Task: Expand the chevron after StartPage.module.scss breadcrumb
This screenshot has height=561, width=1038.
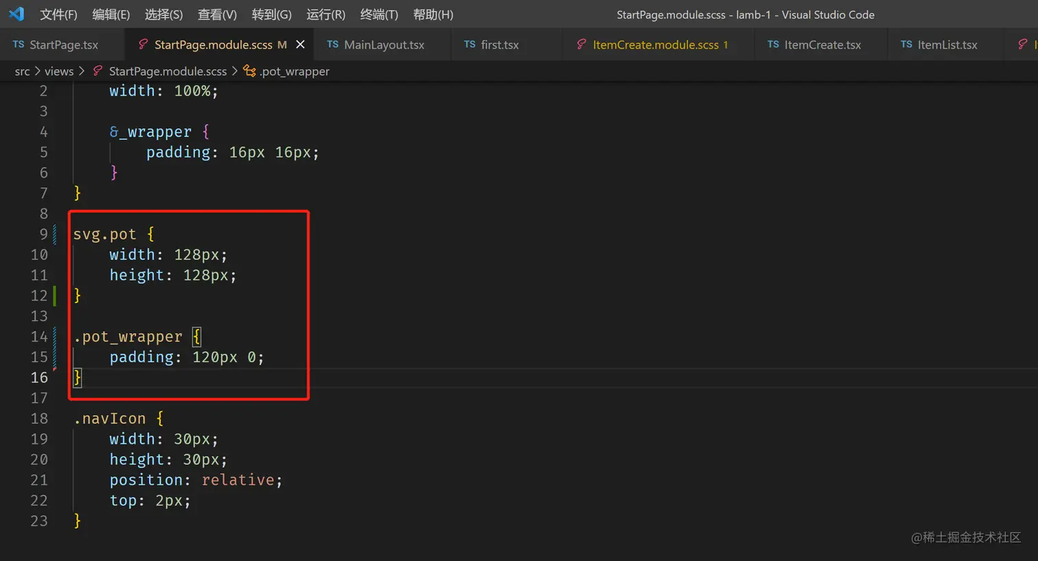Action: click(234, 71)
